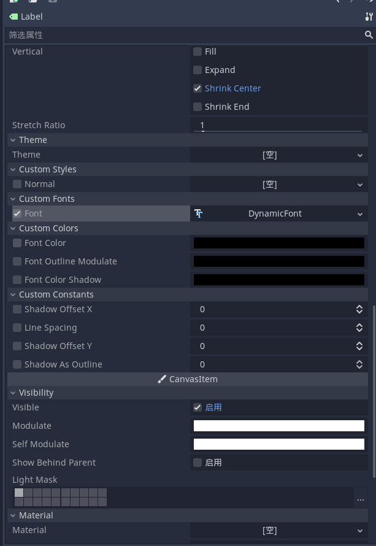Increment the Shadow Offset X stepper
Screen dimensions: 376x546
359,307
